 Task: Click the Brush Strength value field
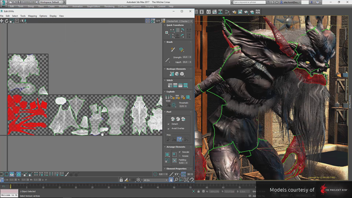click(x=187, y=57)
